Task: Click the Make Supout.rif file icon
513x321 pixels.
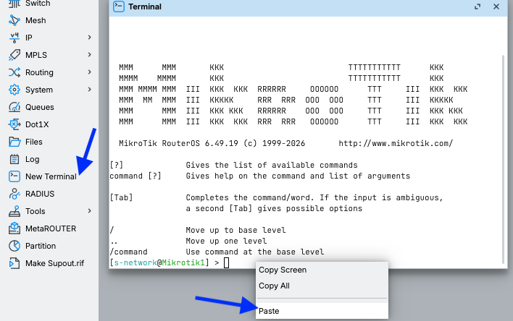Action: pos(14,263)
